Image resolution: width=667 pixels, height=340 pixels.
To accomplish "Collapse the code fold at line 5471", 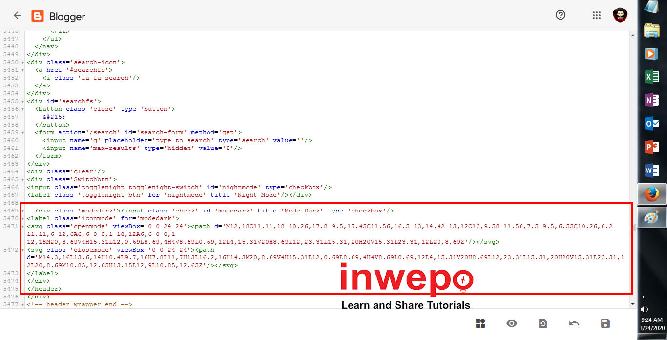I will click(x=23, y=226).
